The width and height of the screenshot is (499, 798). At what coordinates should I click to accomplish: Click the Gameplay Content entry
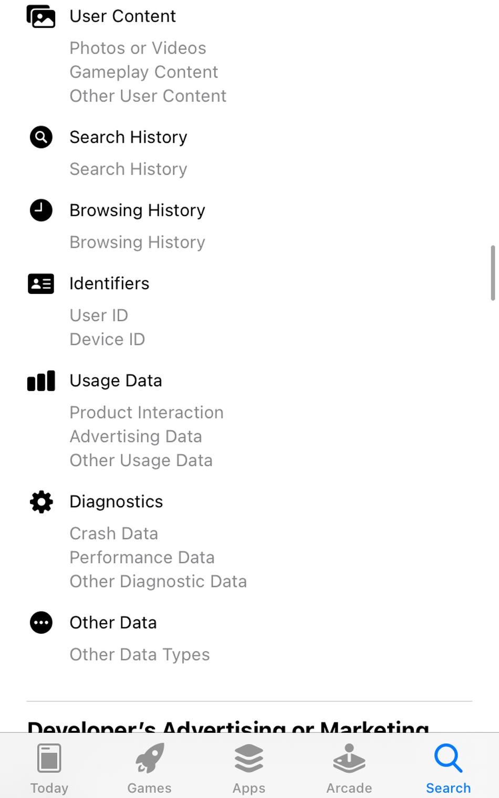pos(143,72)
